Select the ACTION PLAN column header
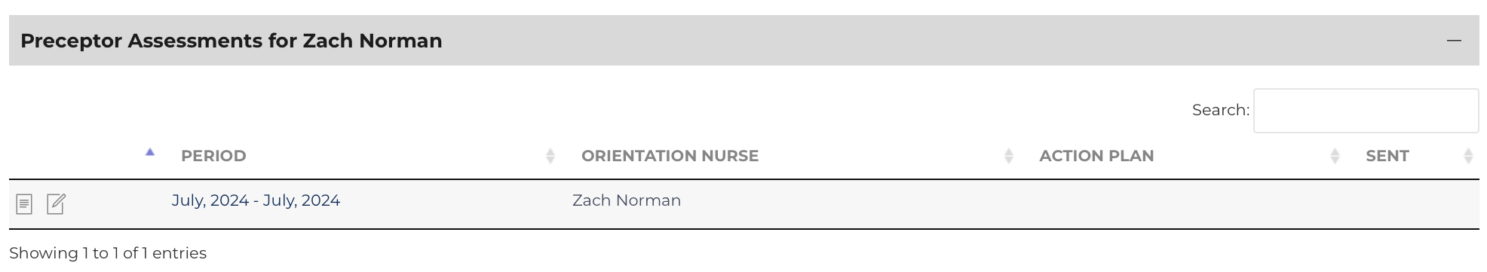 point(1096,156)
